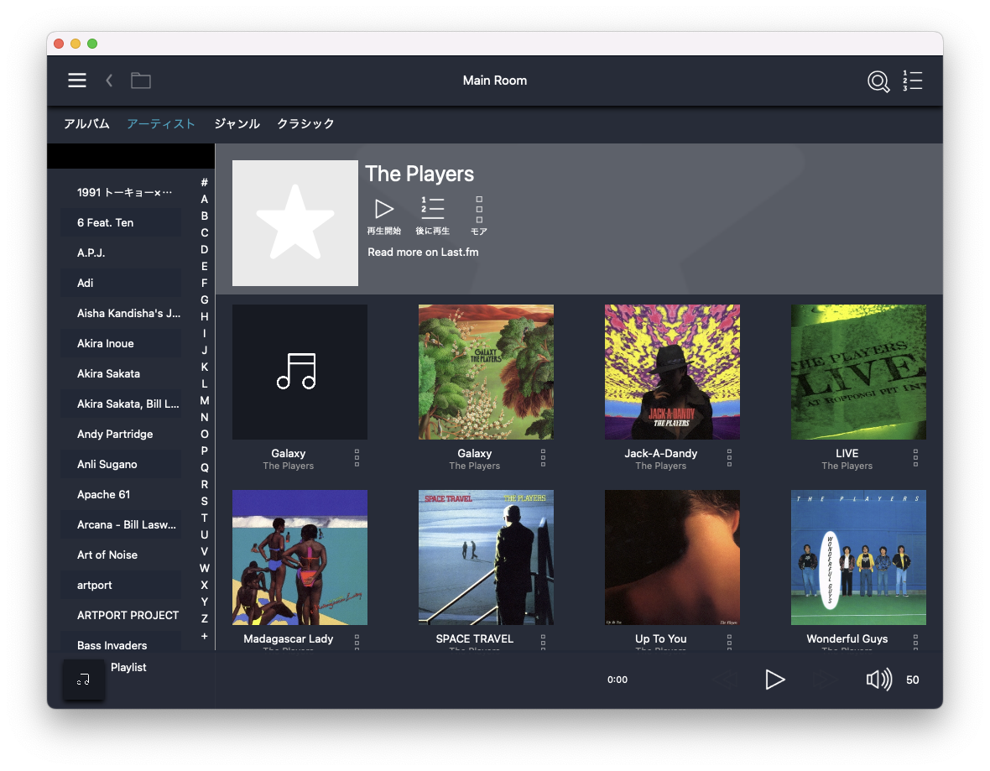Viewport: 990px width, 771px height.
Task: Select artist 1991 トーキョー×…
Action: click(x=121, y=192)
